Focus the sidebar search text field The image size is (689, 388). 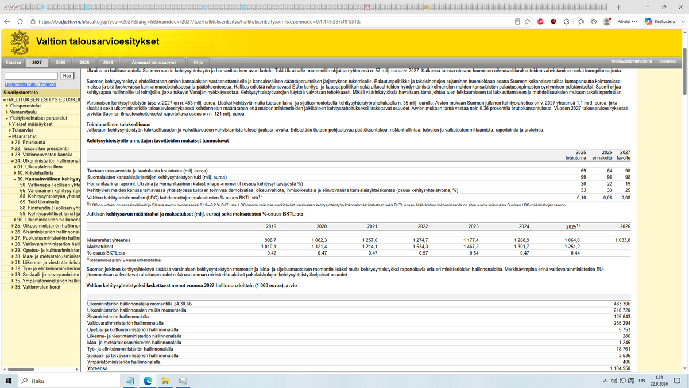pos(31,76)
